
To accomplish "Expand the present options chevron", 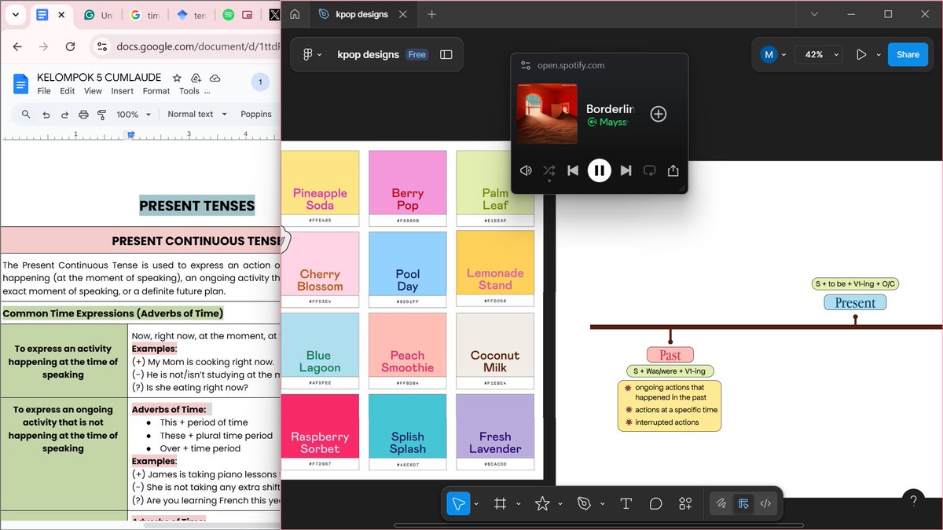I will [879, 55].
